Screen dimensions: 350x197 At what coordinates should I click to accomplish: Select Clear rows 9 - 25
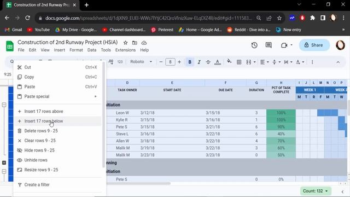tap(57, 141)
